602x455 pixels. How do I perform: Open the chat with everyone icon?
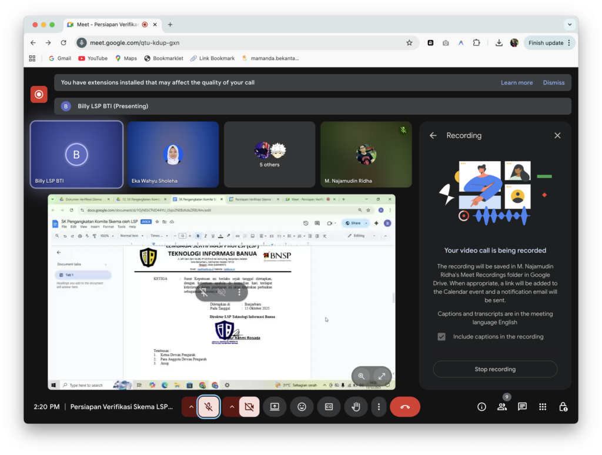pyautogui.click(x=522, y=406)
